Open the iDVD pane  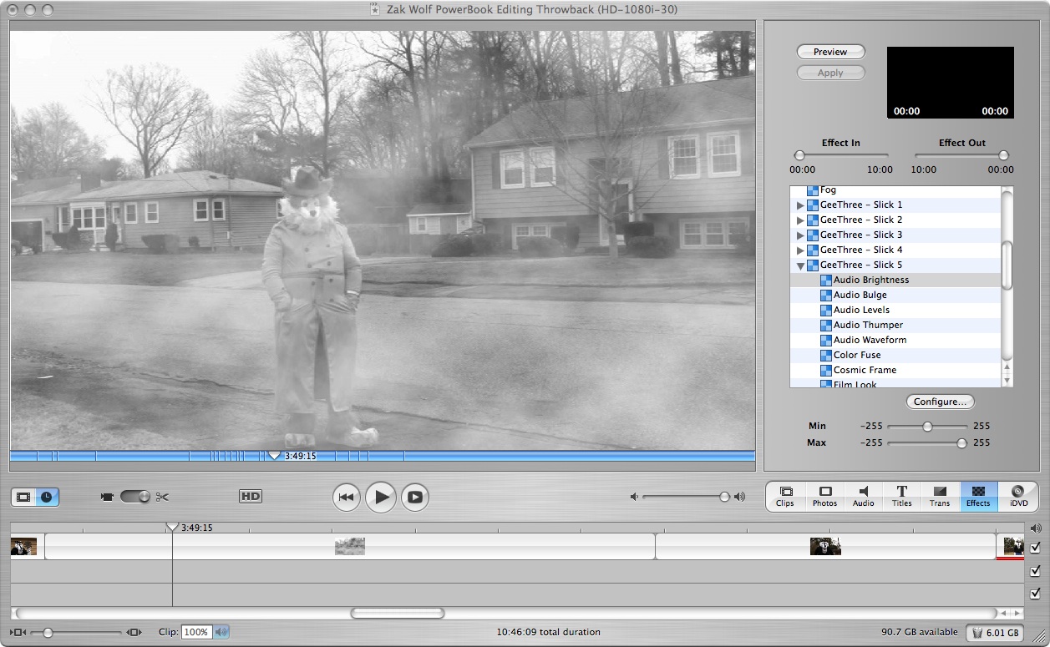coord(1018,496)
